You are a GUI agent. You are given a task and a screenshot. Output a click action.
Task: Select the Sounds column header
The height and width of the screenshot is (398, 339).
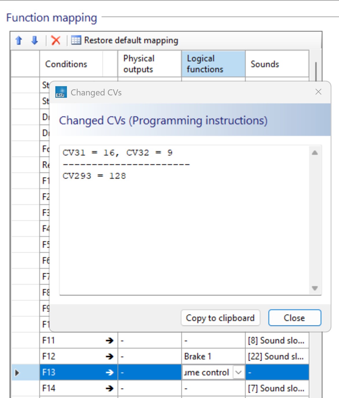pos(277,64)
